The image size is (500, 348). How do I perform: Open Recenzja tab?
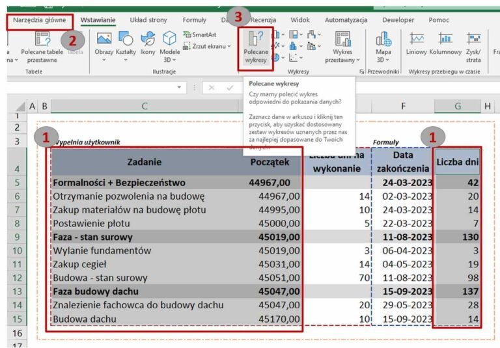(x=263, y=20)
